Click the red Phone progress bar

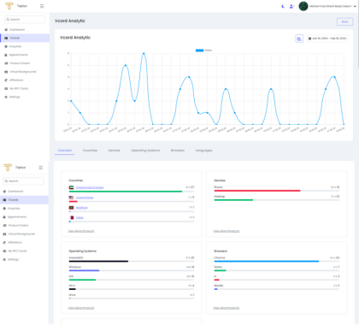257,191
